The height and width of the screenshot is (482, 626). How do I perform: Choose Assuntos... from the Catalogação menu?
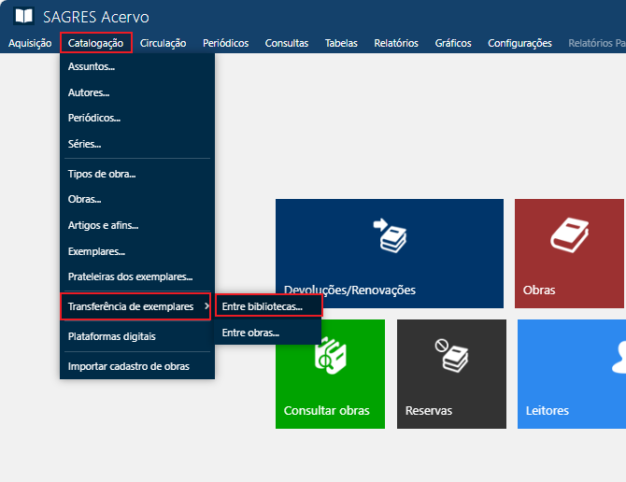pos(92,67)
